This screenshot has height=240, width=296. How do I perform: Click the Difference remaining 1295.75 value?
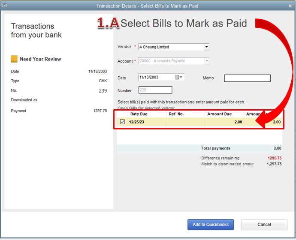275,158
